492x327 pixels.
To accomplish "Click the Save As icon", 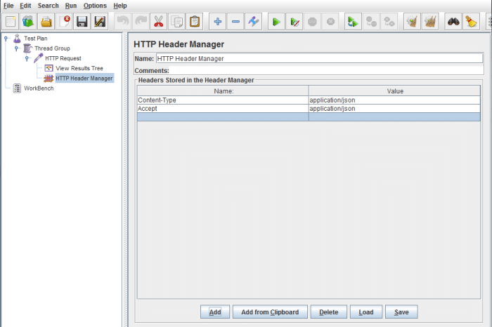I will [100, 22].
